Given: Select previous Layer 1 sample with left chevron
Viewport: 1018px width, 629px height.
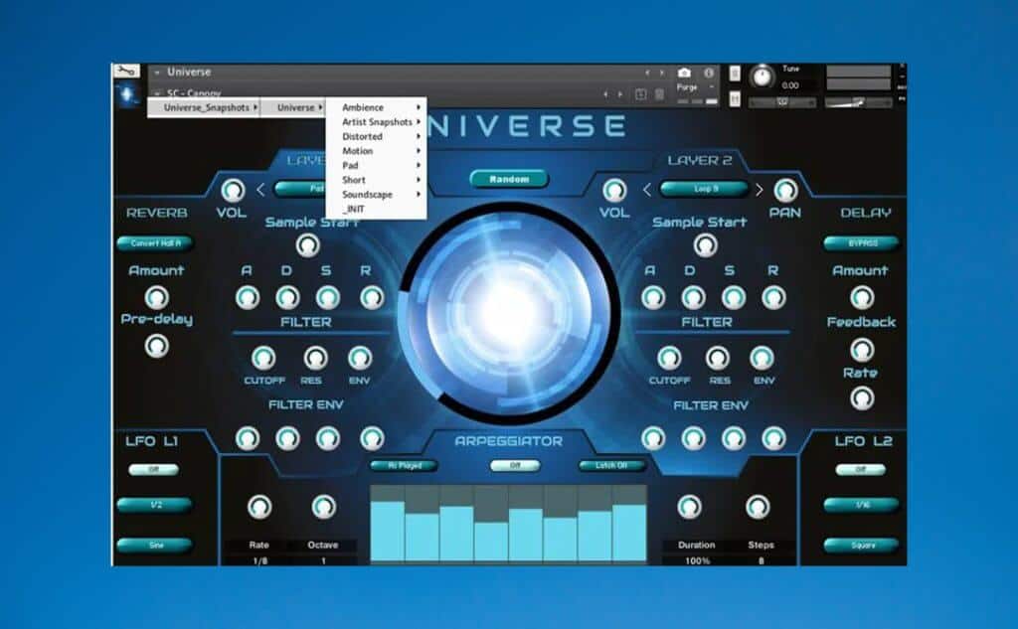Looking at the screenshot, I should (x=260, y=190).
